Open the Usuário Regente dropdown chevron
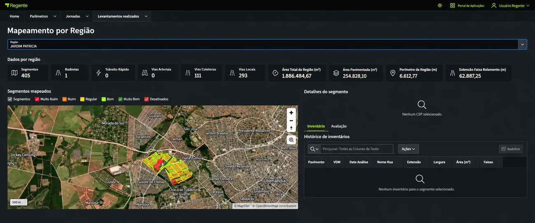The height and width of the screenshot is (223, 535). point(528,6)
